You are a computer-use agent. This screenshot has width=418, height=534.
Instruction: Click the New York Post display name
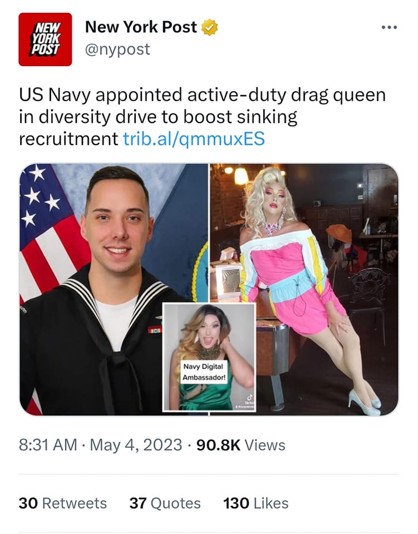(141, 27)
